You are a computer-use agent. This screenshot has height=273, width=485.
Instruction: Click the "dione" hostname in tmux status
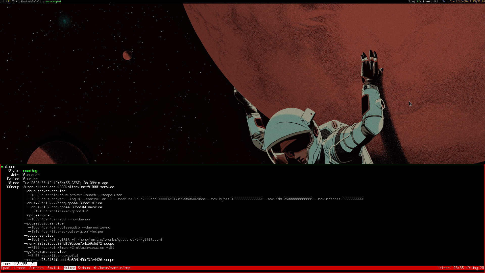(444, 268)
